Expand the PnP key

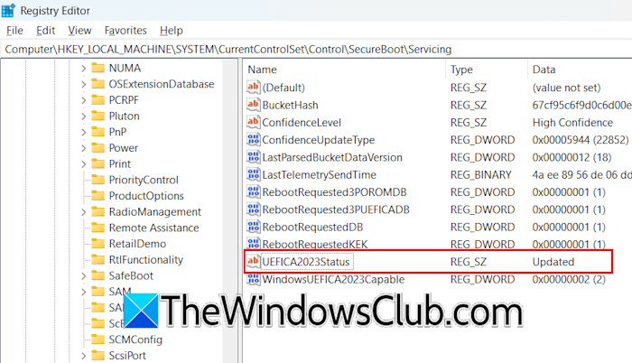[x=83, y=132]
